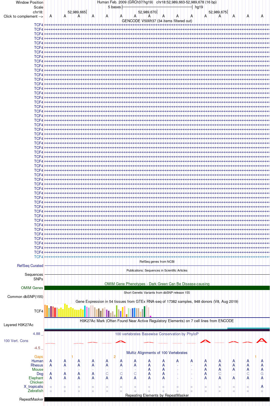Select the Human alignment row label
Screen dimensions: 270x406
(38, 361)
